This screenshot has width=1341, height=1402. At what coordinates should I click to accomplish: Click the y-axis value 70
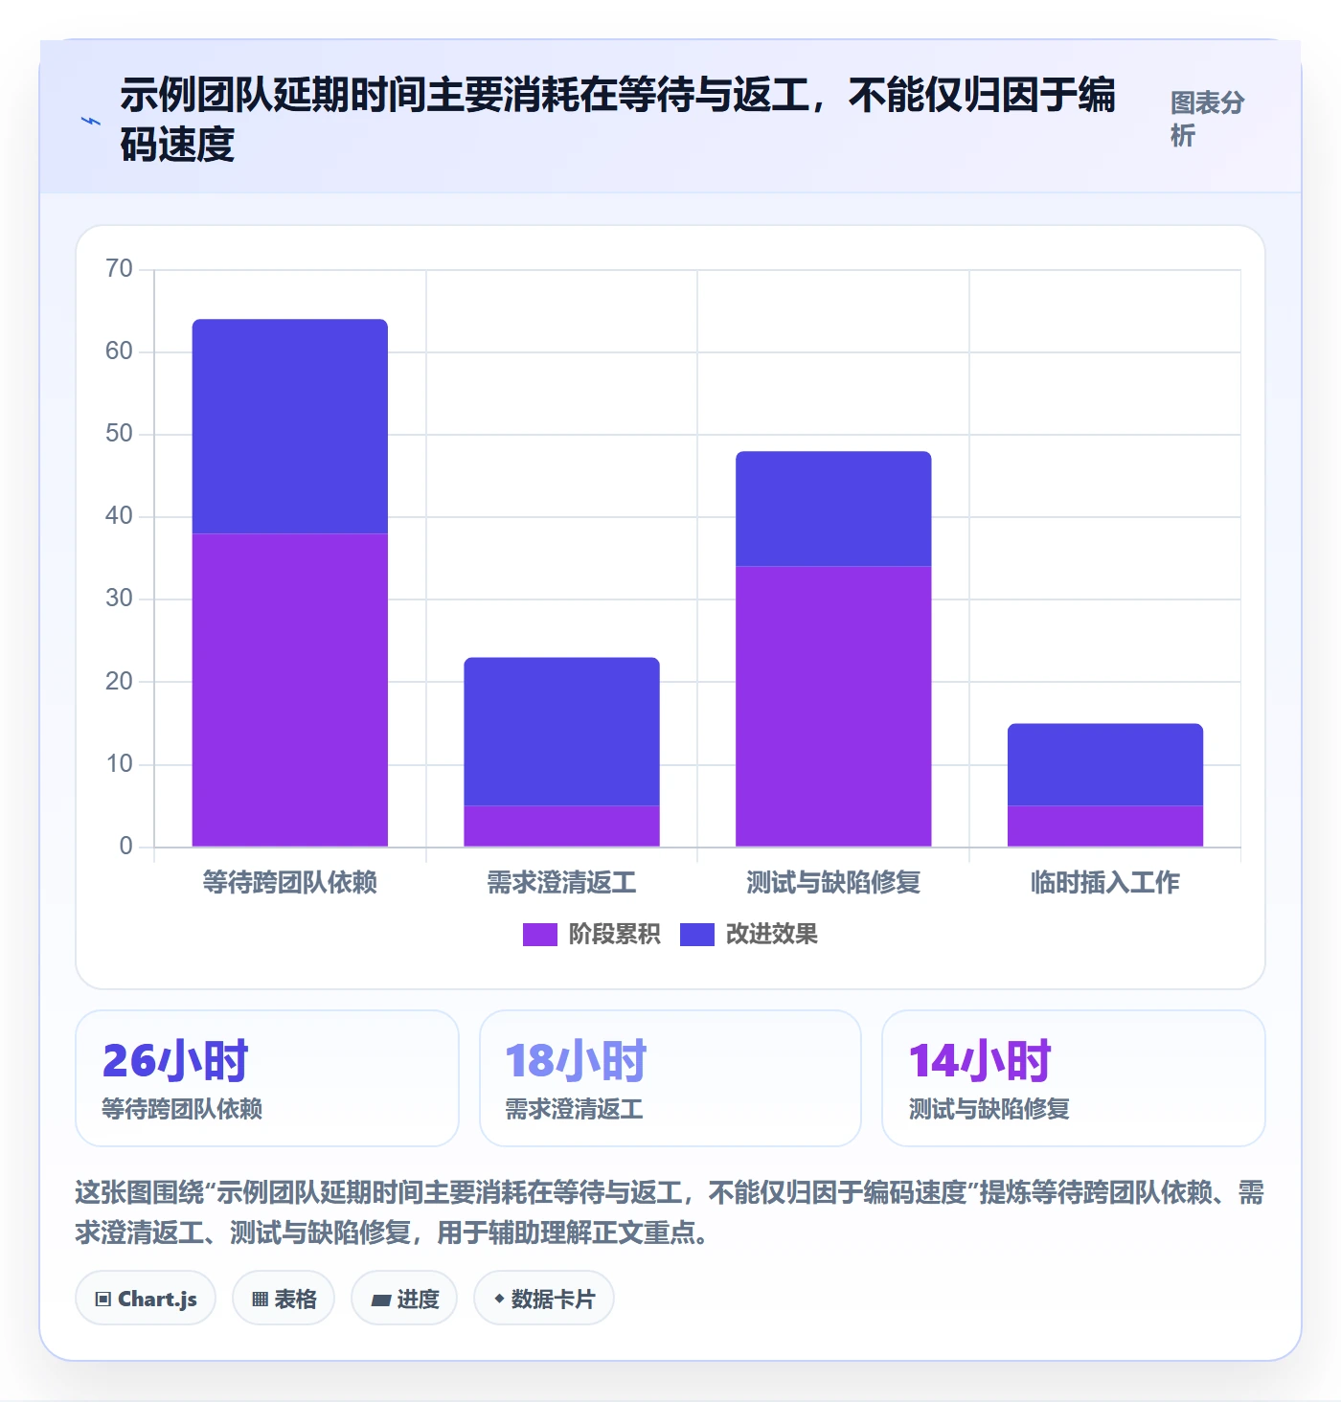click(x=120, y=269)
